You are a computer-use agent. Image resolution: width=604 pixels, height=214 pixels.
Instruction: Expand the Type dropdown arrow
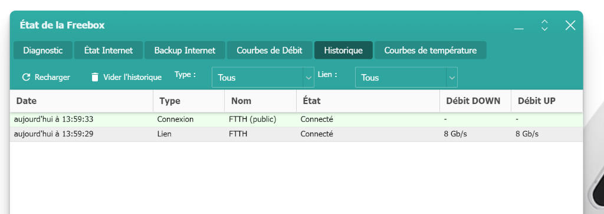pos(308,78)
